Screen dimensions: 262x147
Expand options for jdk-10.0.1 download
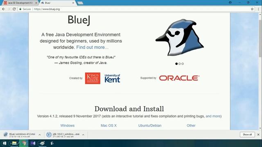pyautogui.click(x=83, y=135)
